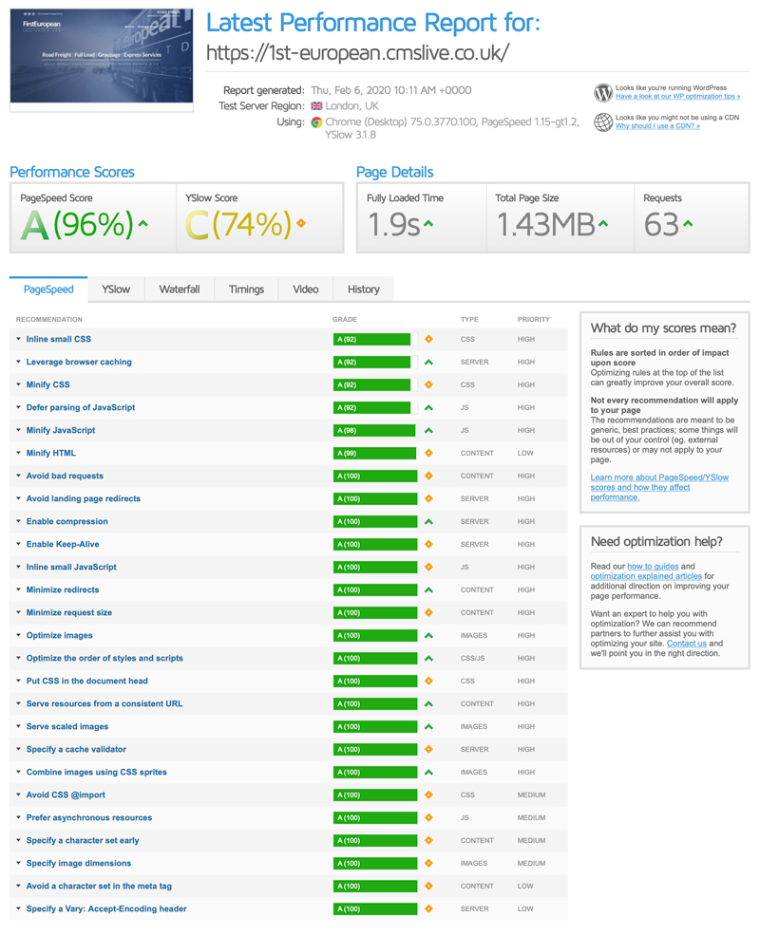The height and width of the screenshot is (935, 760).
Task: Click the Chrome browser icon
Action: (316, 122)
